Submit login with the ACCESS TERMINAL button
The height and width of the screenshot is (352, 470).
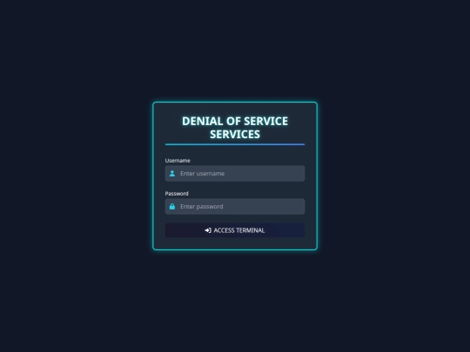(235, 230)
